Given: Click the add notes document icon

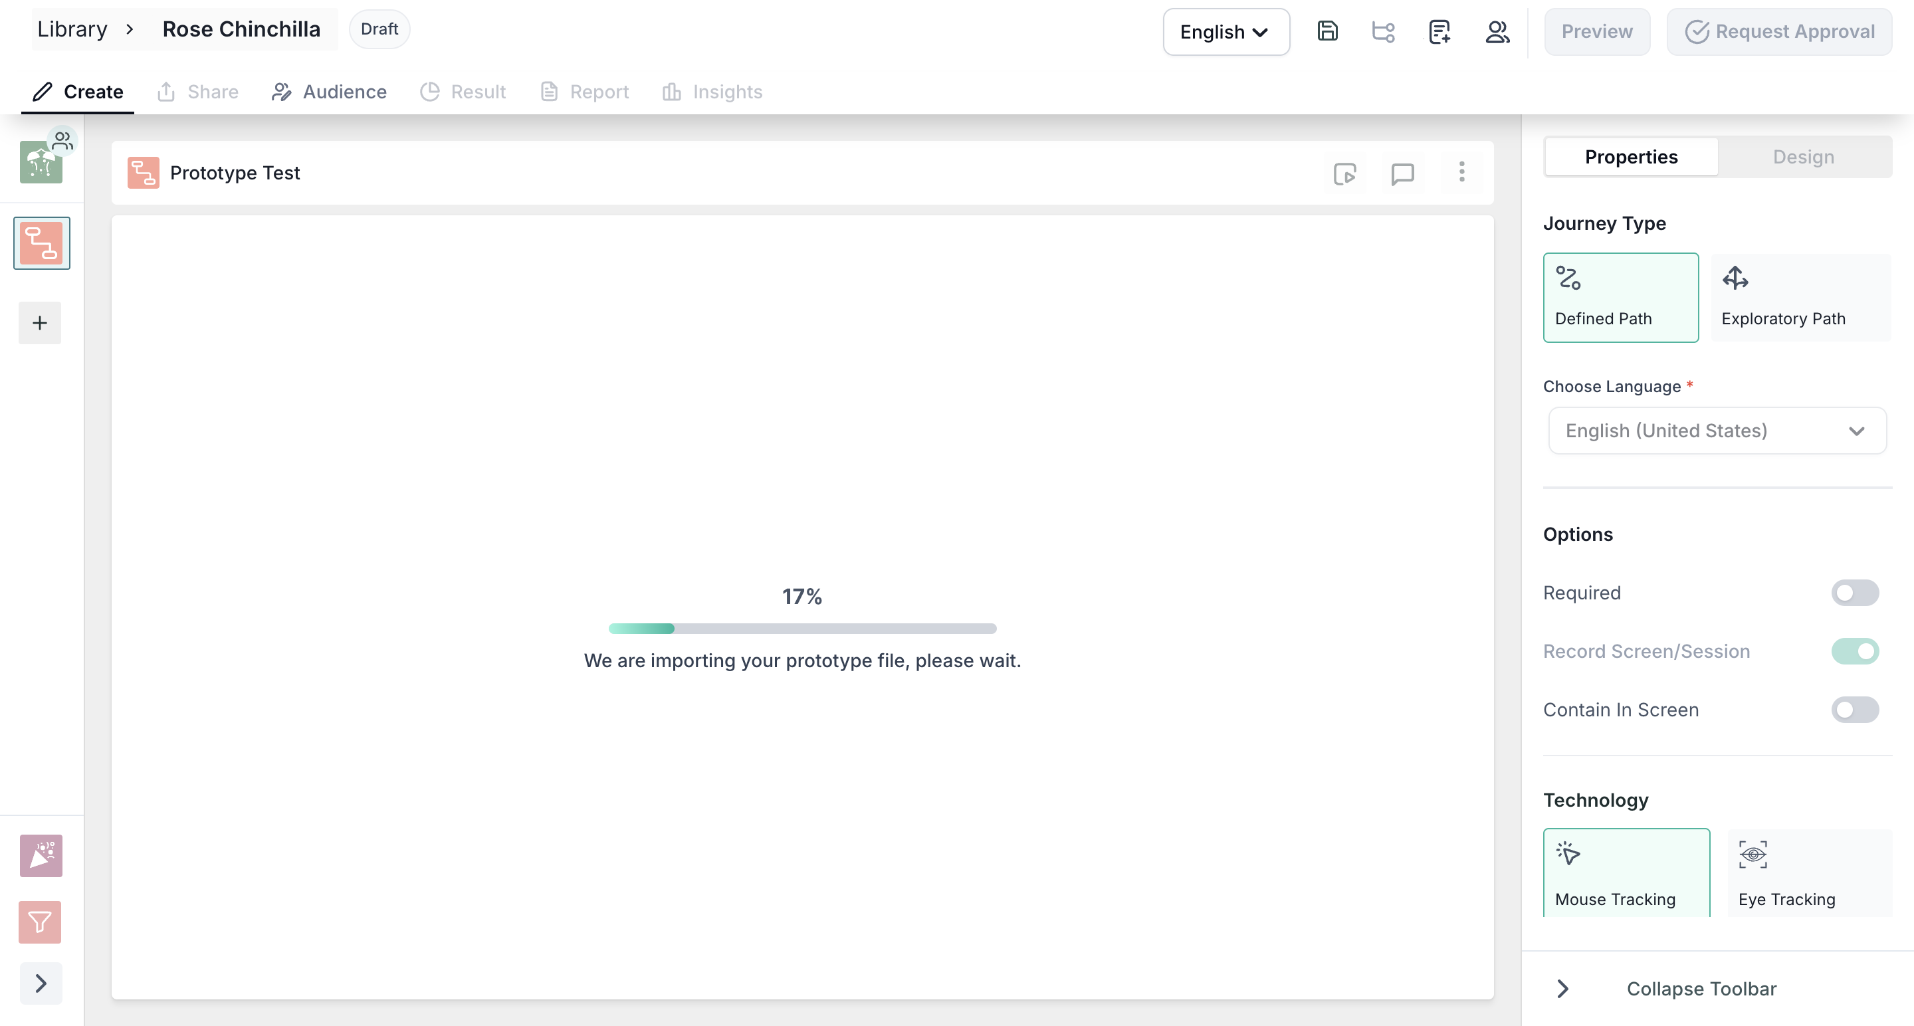Looking at the screenshot, I should point(1439,32).
